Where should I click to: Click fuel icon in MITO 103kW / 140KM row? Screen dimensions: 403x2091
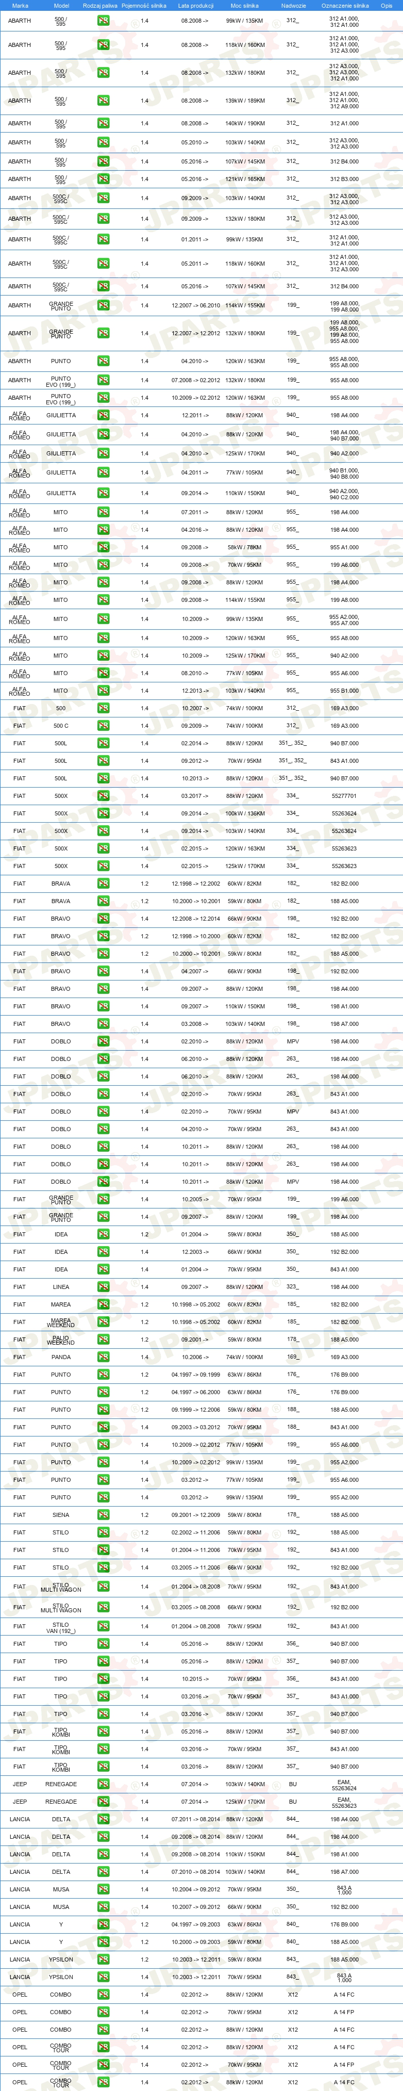103,691
